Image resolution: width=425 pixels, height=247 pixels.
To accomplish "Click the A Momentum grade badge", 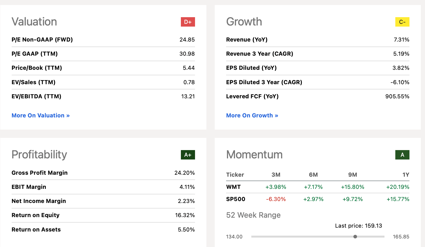I will (x=402, y=155).
